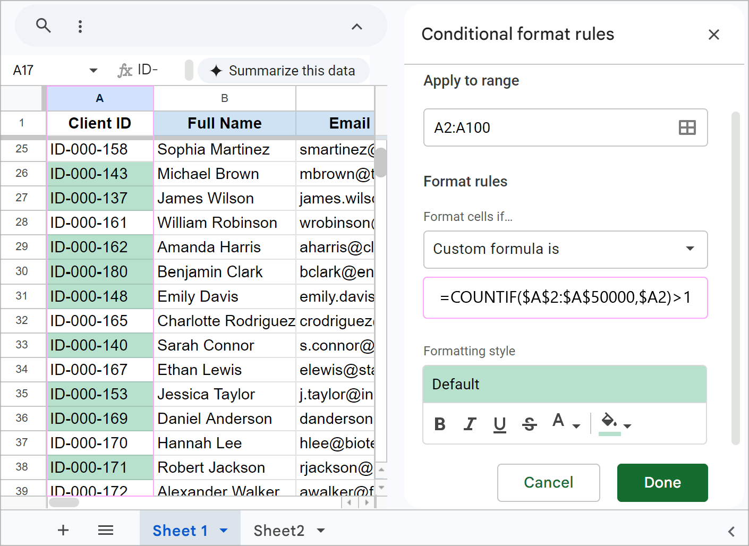
Task: Close the Conditional format rules panel
Action: pyautogui.click(x=713, y=35)
